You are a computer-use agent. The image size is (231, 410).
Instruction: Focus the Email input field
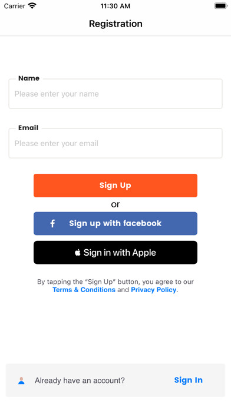click(x=115, y=143)
